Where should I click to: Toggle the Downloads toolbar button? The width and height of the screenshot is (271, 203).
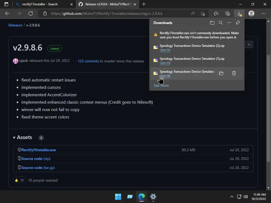click(x=239, y=13)
